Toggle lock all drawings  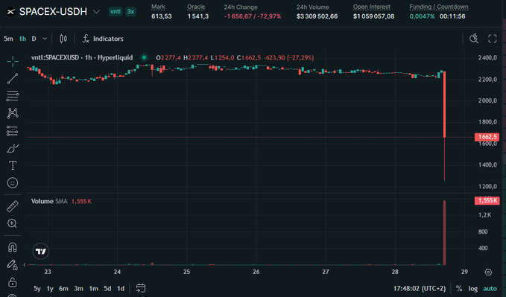[x=12, y=282]
